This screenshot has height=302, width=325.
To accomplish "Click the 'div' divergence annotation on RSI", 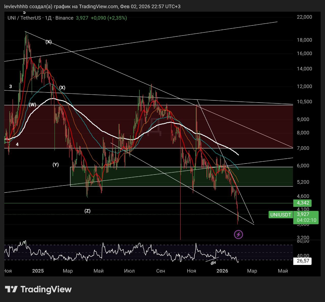I will tap(213, 263).
